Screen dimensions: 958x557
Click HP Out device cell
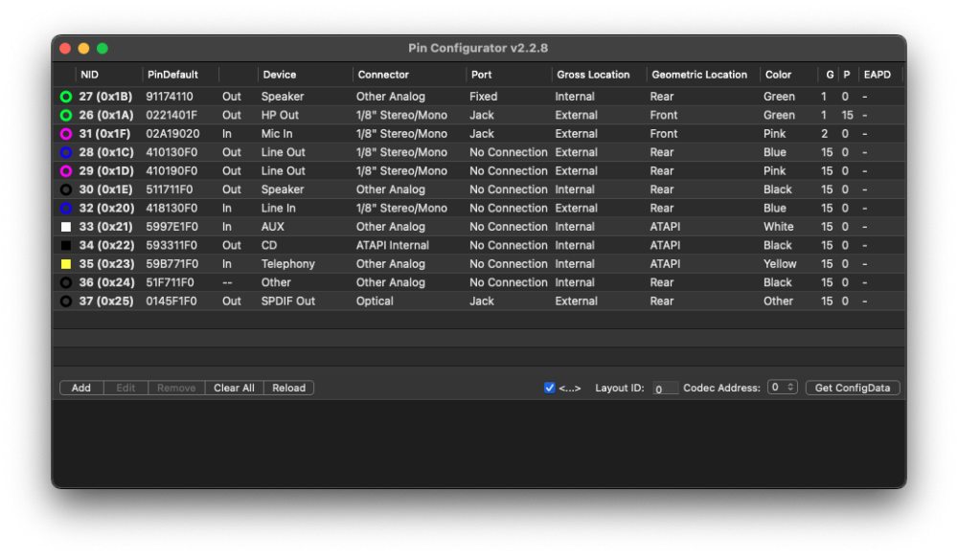(x=280, y=115)
